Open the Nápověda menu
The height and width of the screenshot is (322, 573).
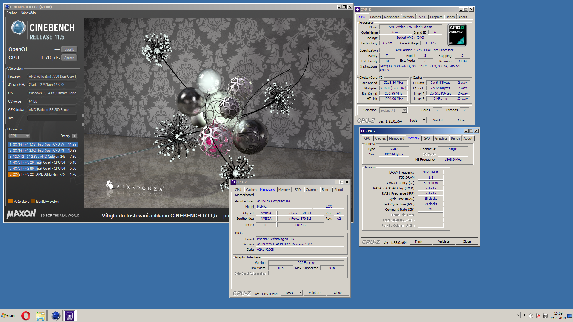tap(28, 13)
